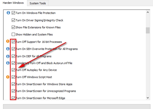Click 'Turn On SmartScreen for Unrecognized Programs' label
The height and width of the screenshot is (109, 153).
point(46,91)
